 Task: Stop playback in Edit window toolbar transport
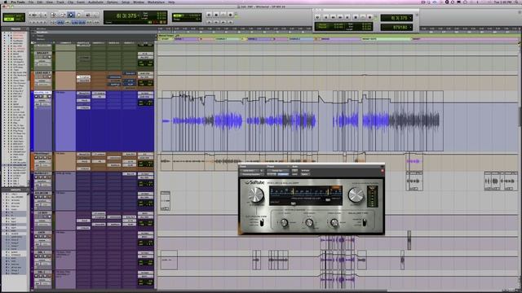pyautogui.click(x=216, y=15)
